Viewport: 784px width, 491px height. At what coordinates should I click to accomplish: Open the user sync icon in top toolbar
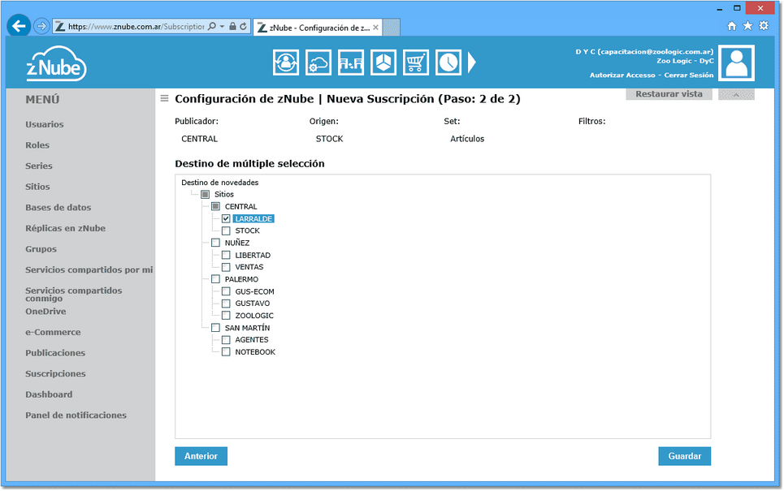point(286,62)
